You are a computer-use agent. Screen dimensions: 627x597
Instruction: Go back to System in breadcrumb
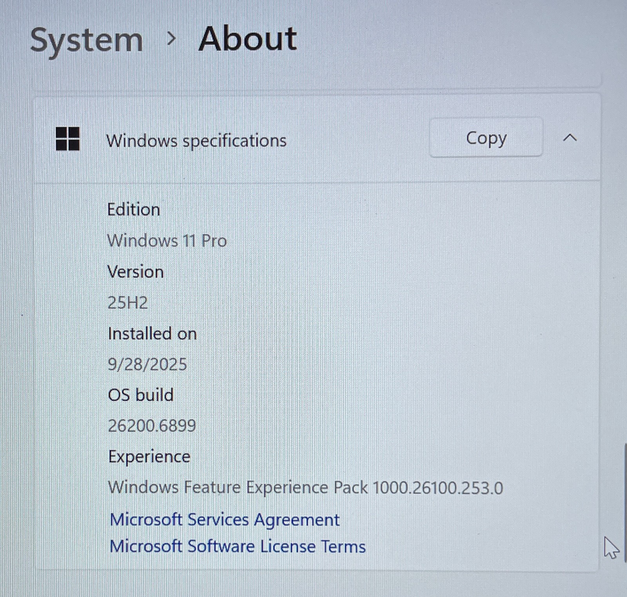(87, 40)
